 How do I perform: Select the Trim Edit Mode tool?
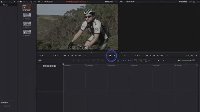[78, 61]
